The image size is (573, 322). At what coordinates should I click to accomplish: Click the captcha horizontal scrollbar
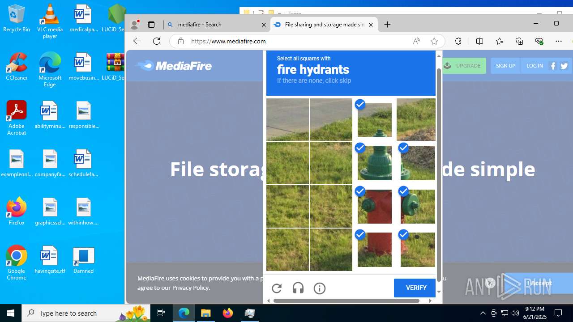tap(346, 301)
